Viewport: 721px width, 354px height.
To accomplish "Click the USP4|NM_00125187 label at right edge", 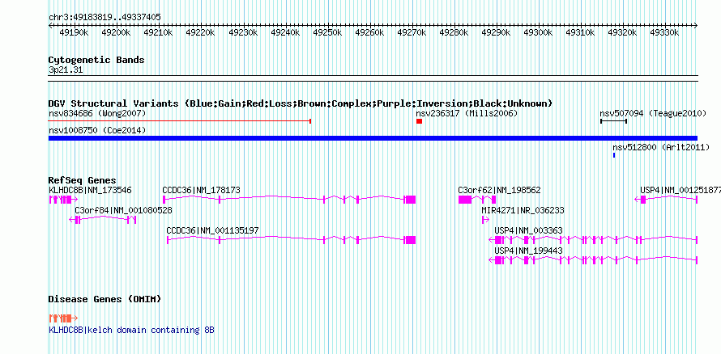I will click(x=680, y=190).
